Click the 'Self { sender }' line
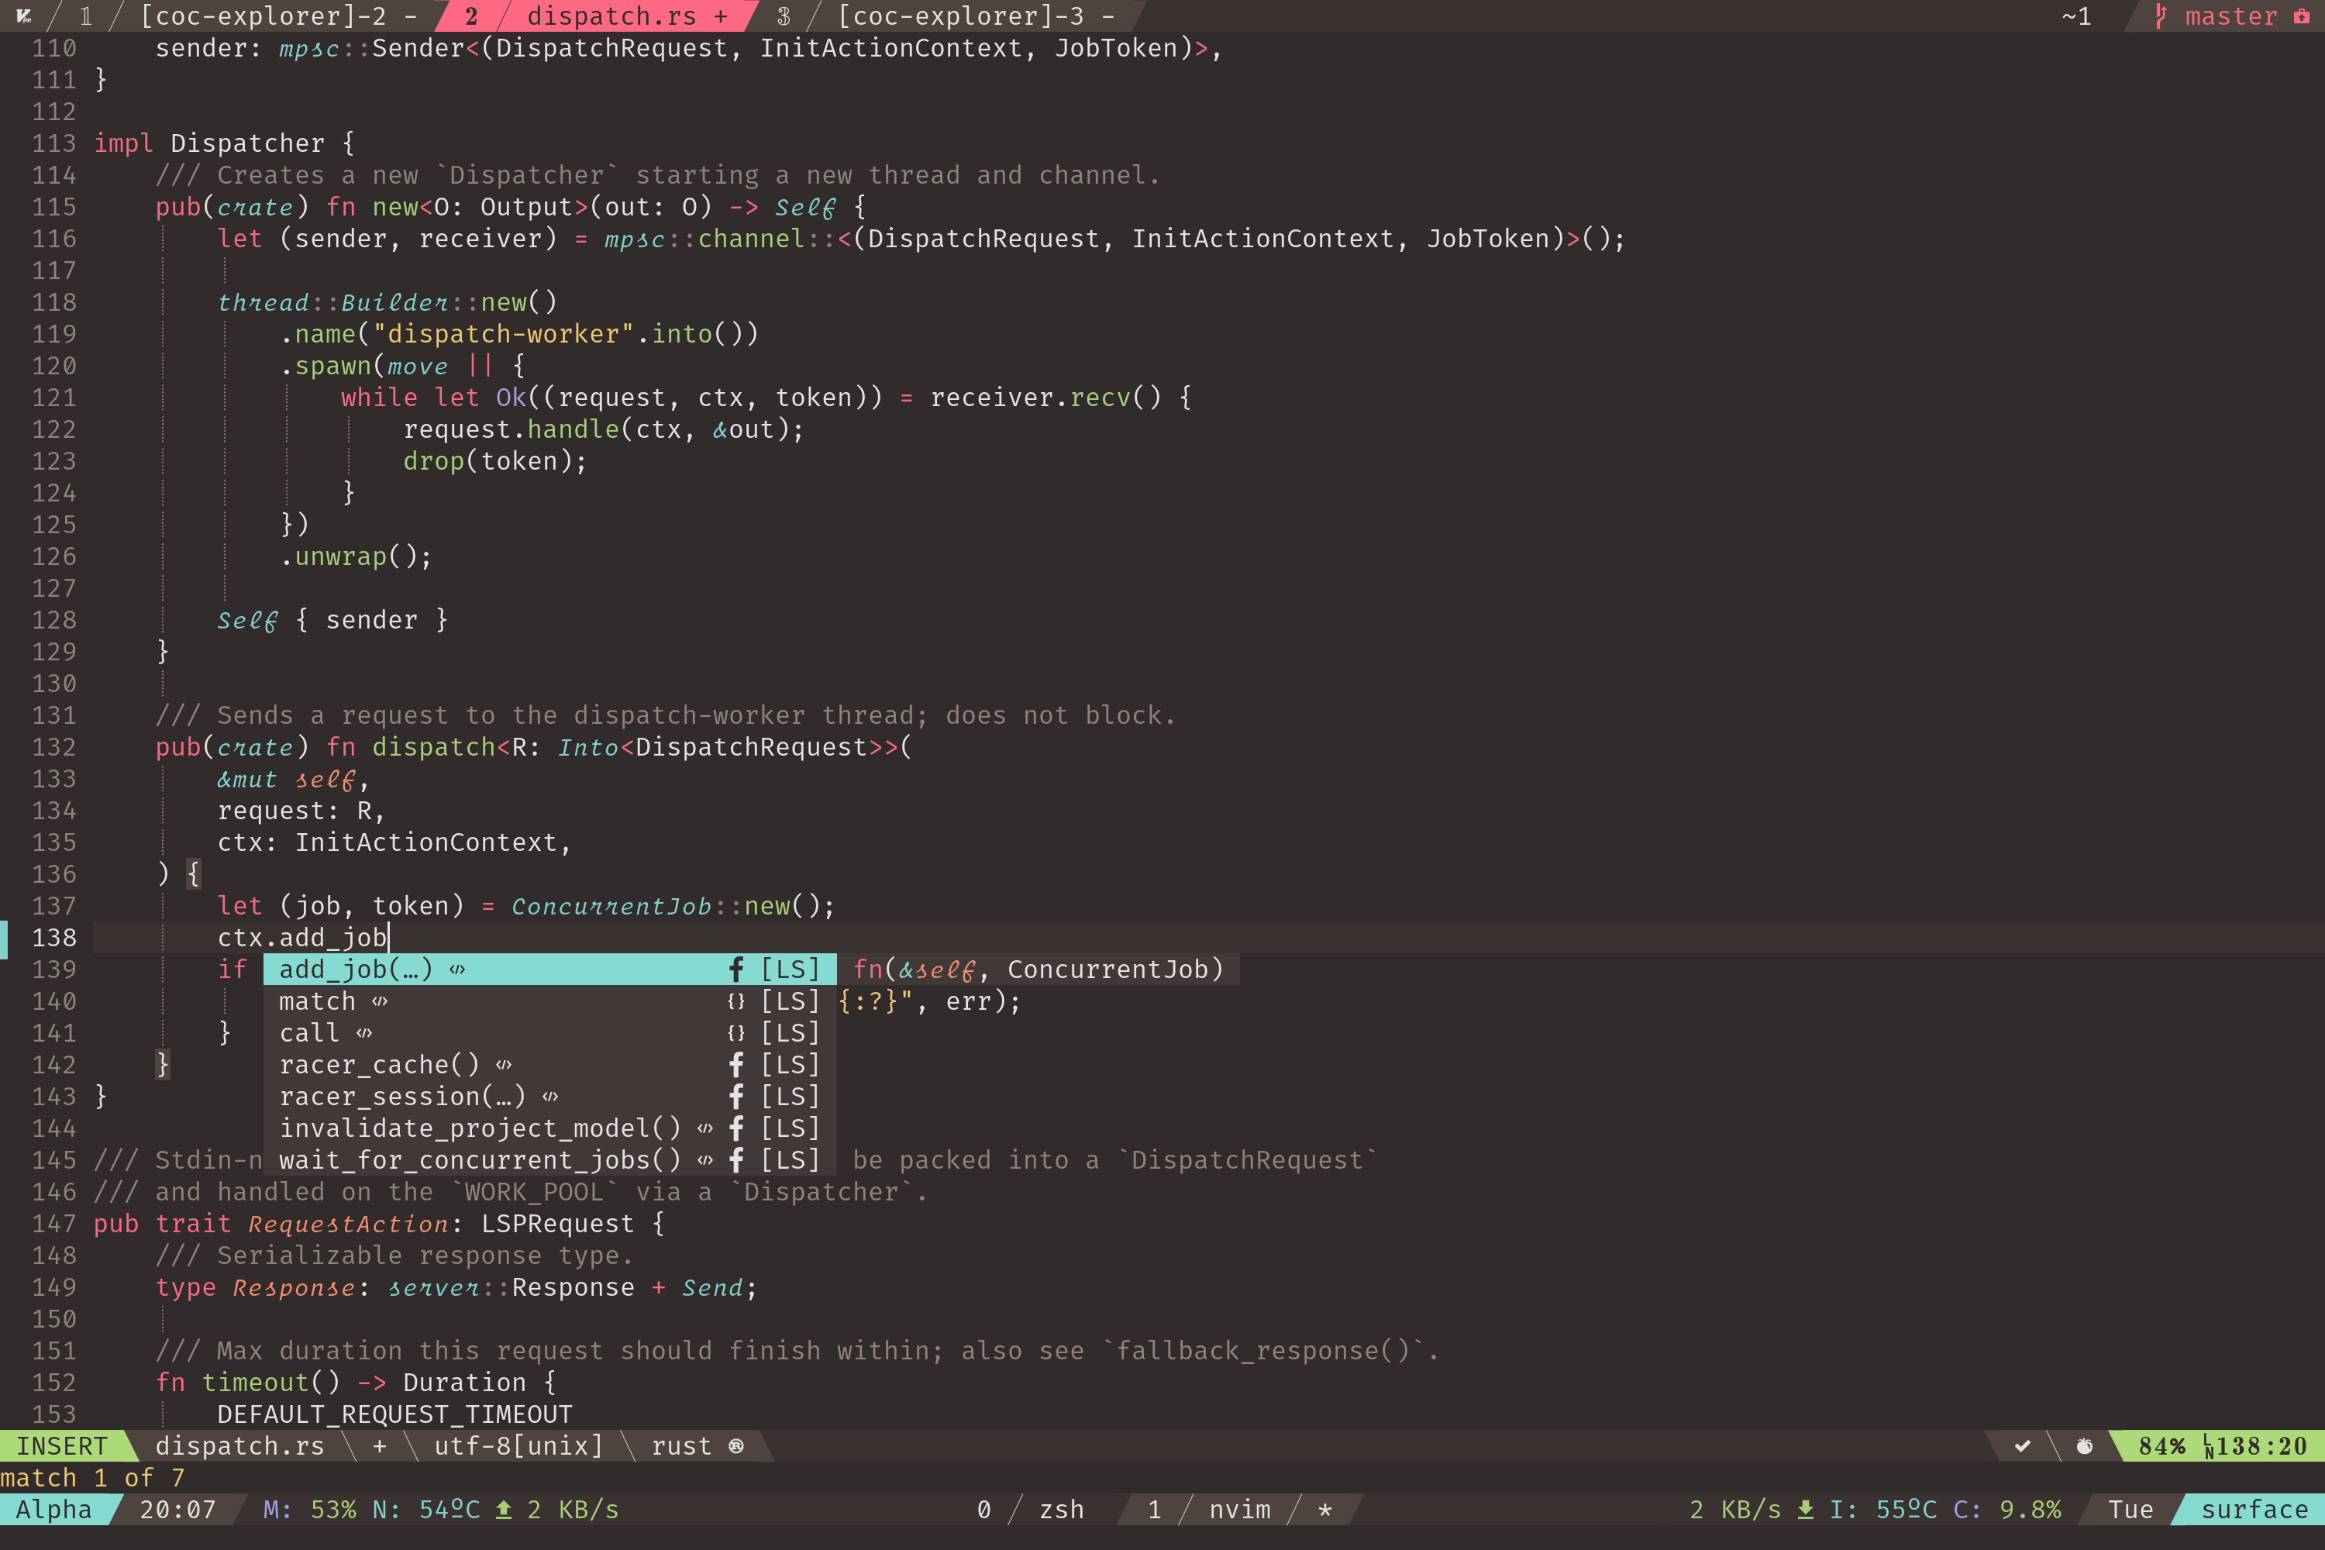2325x1550 pixels. (333, 620)
